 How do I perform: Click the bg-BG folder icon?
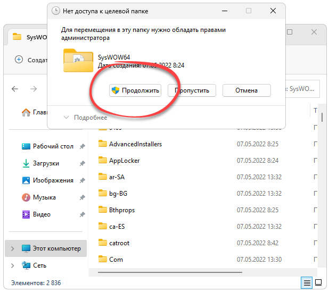point(103,193)
